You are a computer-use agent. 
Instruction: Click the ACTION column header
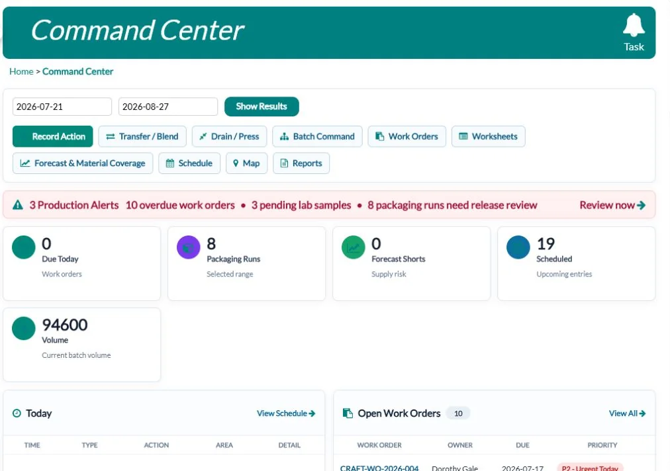coord(156,445)
